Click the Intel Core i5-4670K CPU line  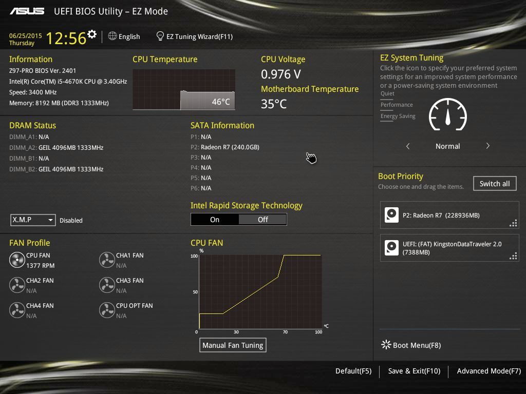68,82
